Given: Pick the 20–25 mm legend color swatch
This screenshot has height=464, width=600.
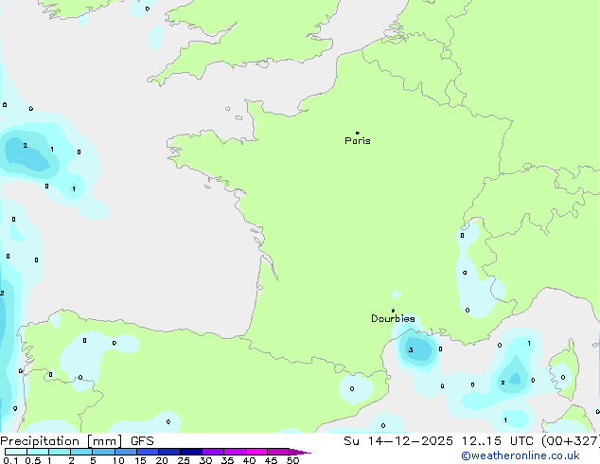Looking at the screenshot, I should (x=168, y=452).
